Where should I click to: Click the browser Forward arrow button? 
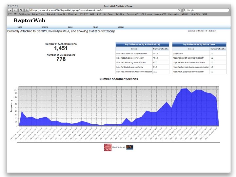[x=15, y=10]
